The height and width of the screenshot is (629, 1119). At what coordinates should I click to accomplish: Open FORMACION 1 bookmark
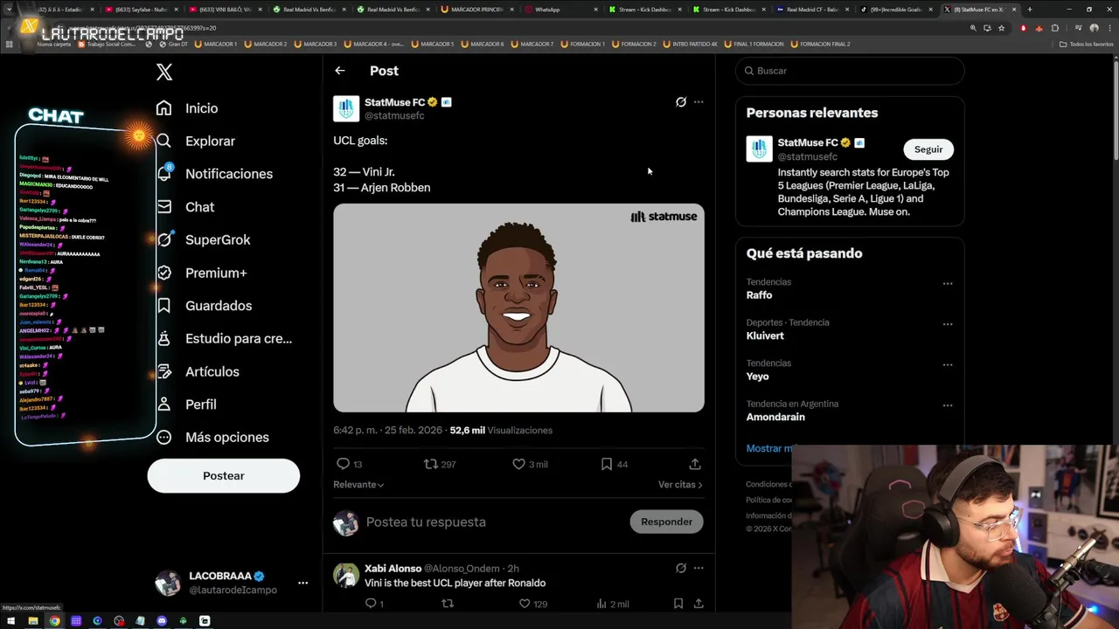coord(582,44)
